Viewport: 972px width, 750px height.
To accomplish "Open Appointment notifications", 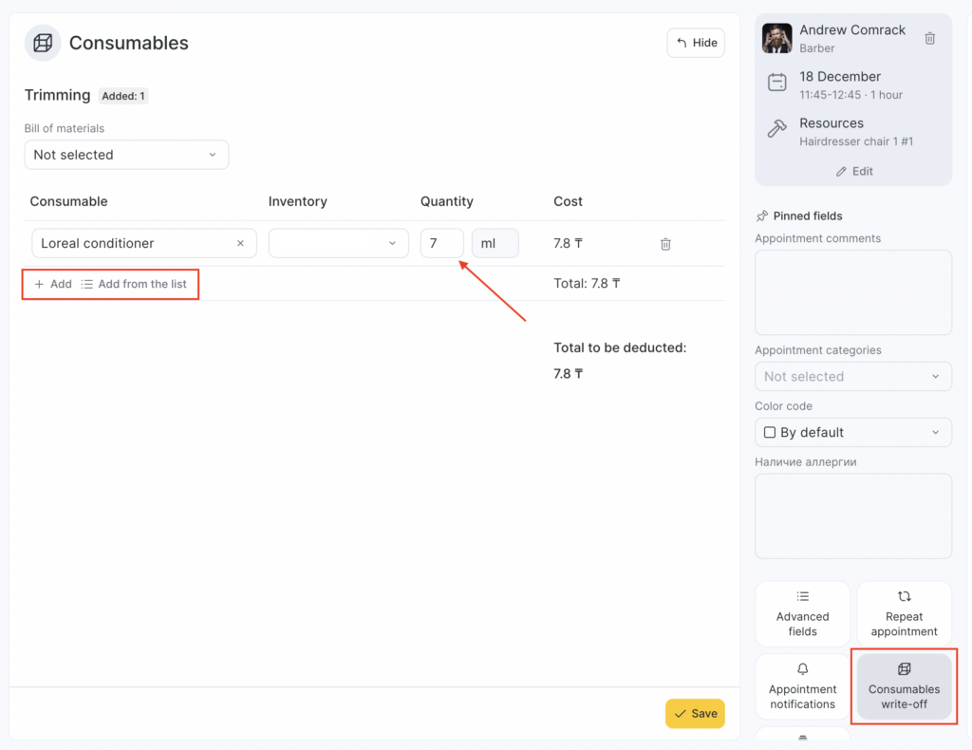I will pyautogui.click(x=802, y=686).
